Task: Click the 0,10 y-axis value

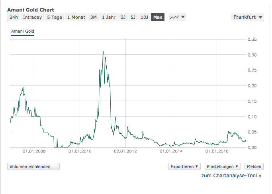Action: click(x=252, y=117)
